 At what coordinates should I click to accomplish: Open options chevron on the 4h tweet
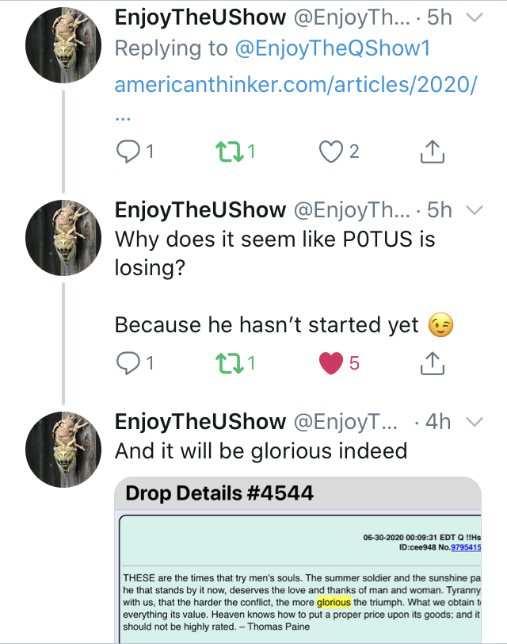(x=475, y=422)
